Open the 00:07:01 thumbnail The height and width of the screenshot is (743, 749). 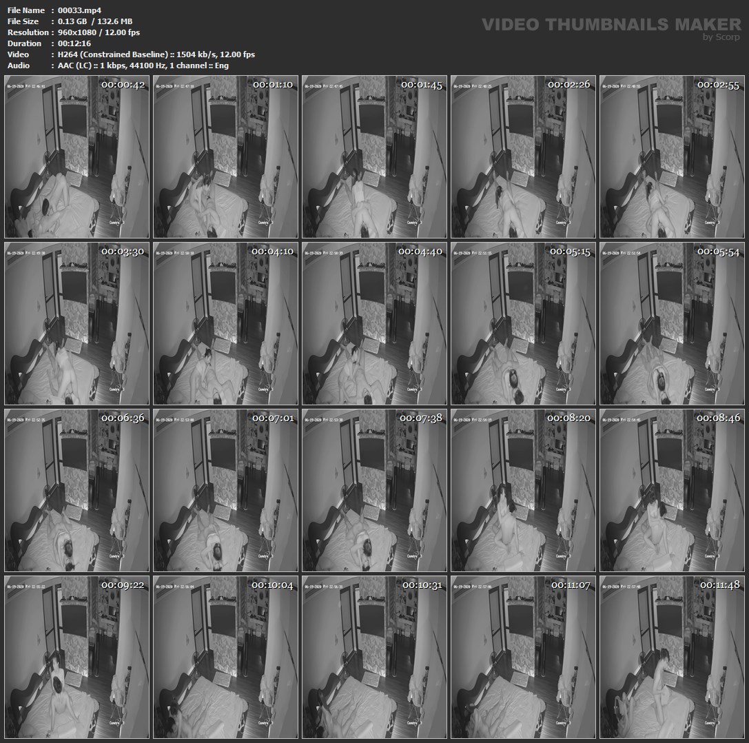pos(225,490)
